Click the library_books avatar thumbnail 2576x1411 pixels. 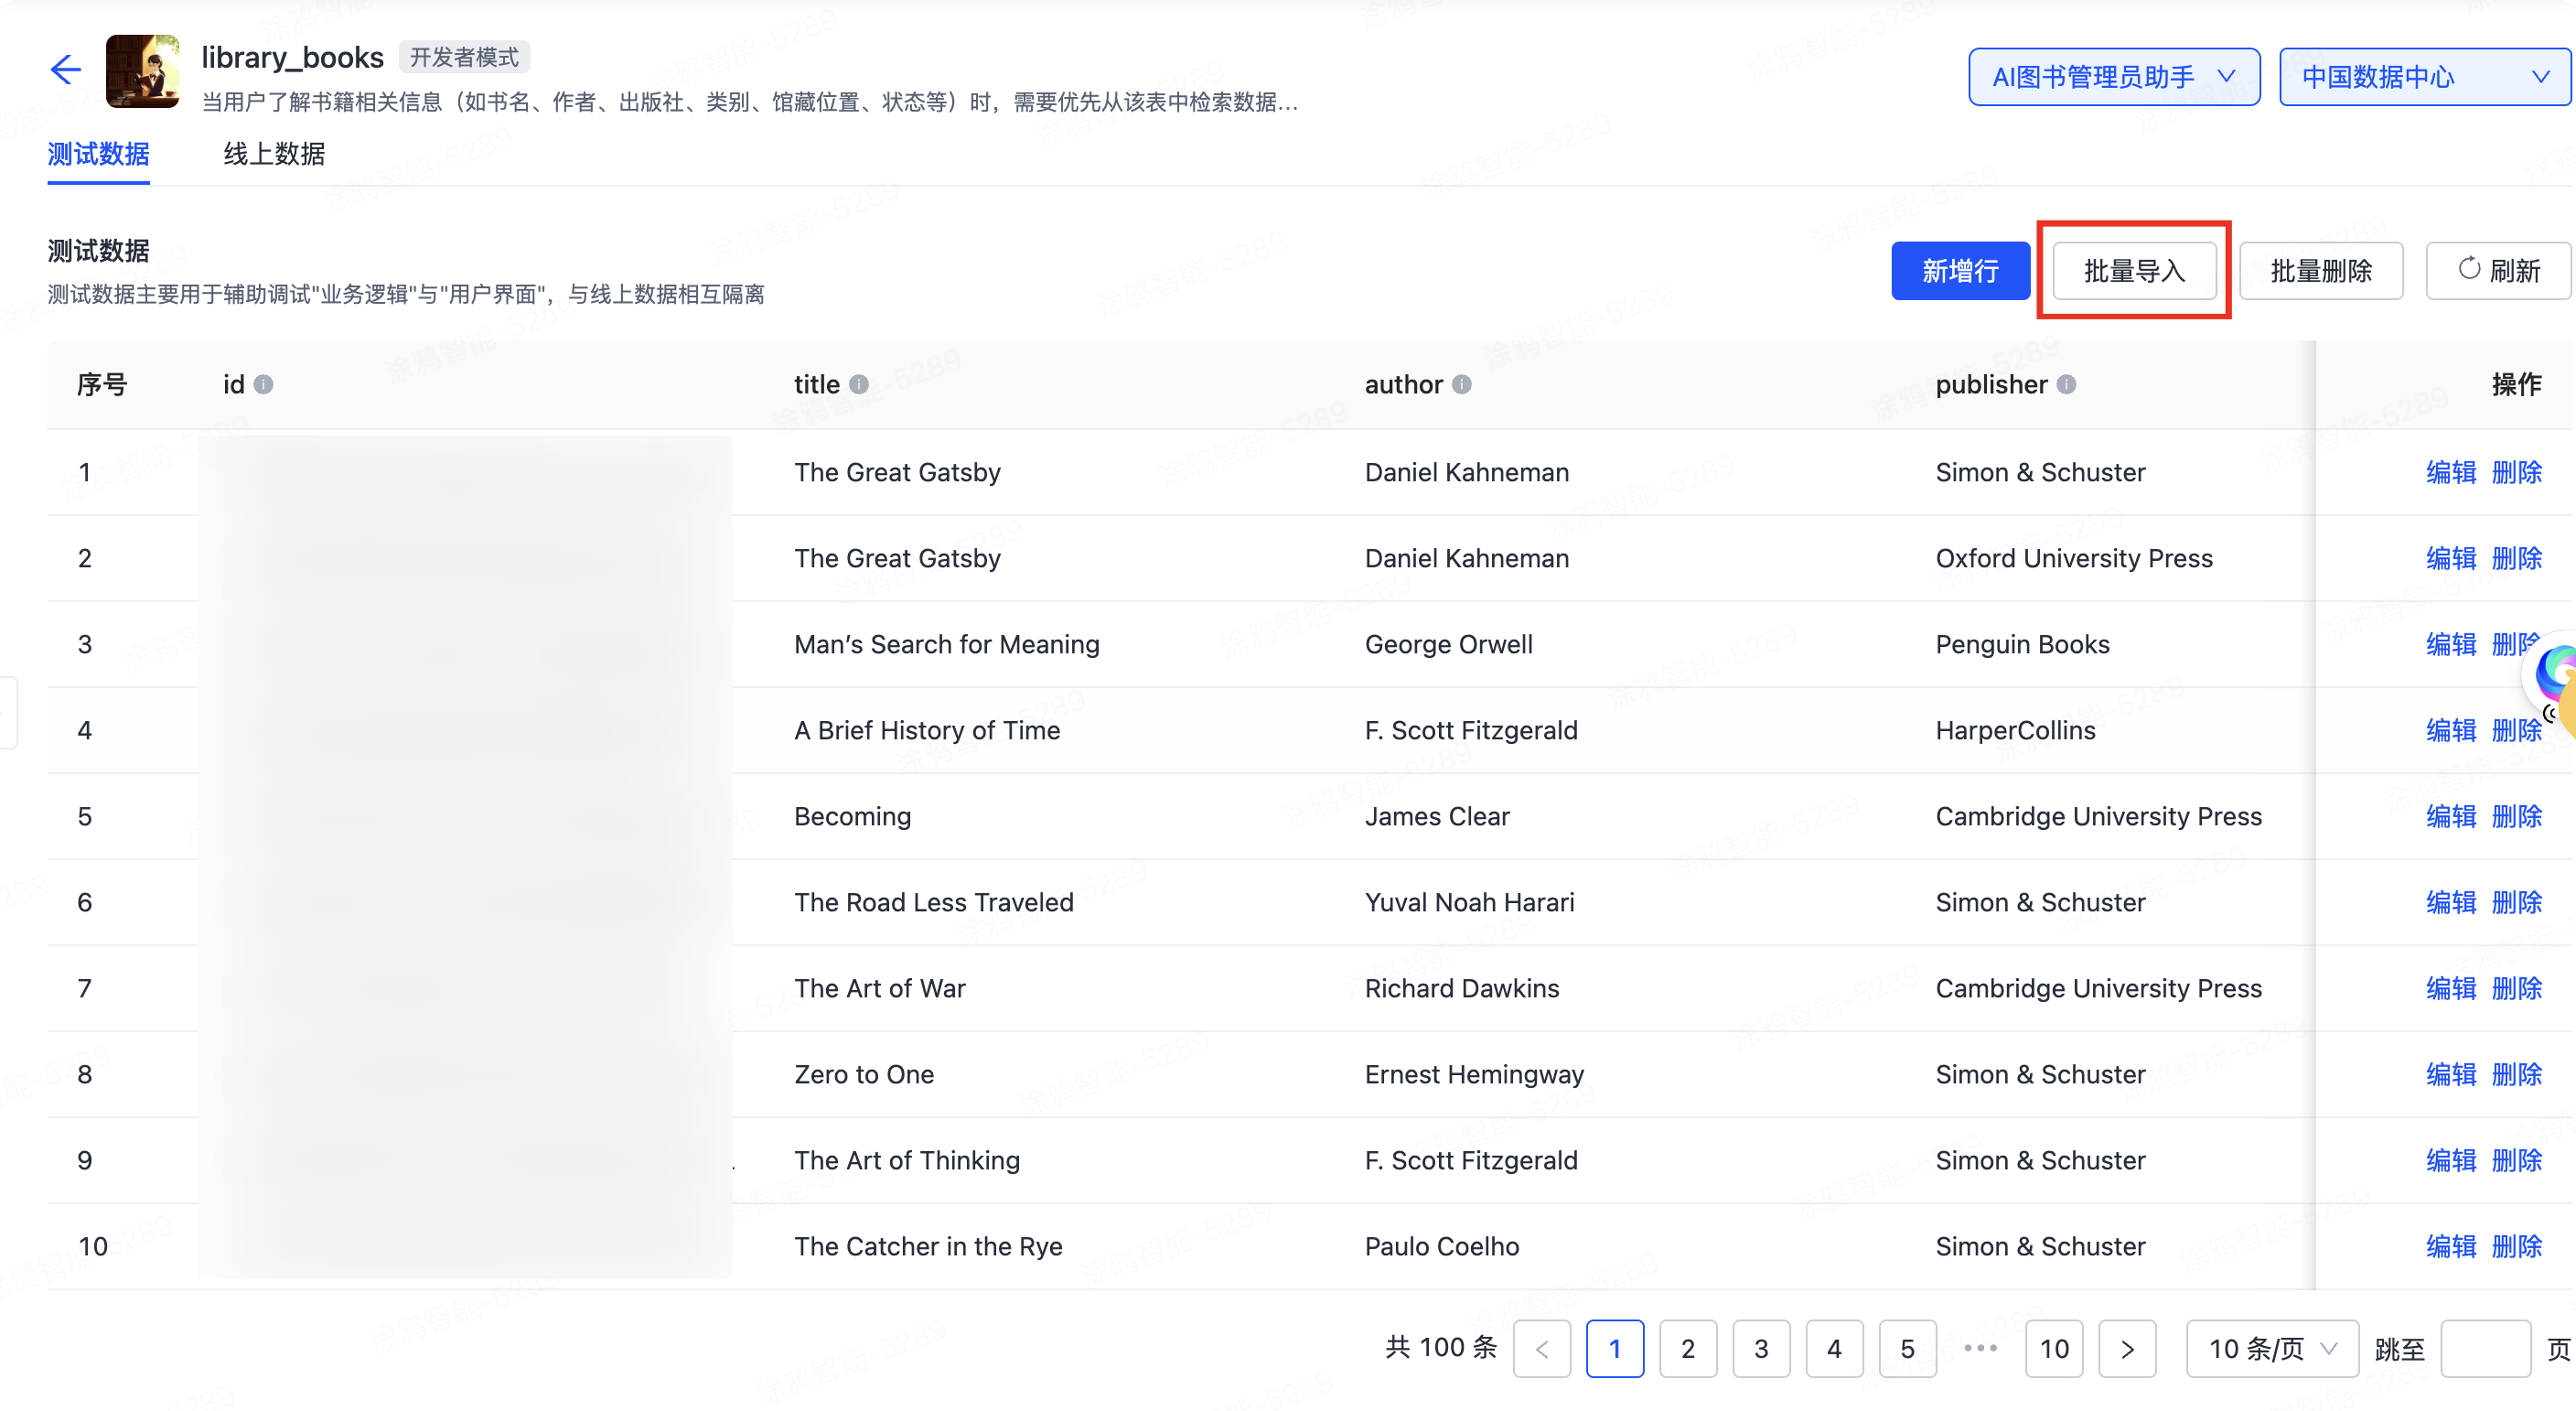click(x=143, y=71)
